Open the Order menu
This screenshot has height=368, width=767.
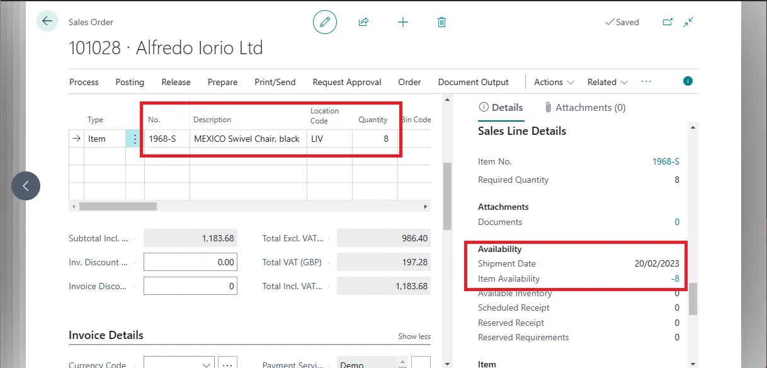click(409, 82)
